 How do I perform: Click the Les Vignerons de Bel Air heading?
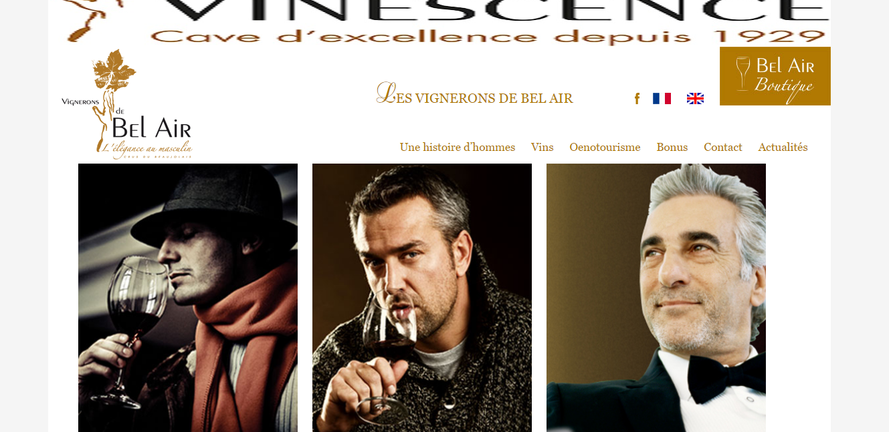tap(475, 95)
